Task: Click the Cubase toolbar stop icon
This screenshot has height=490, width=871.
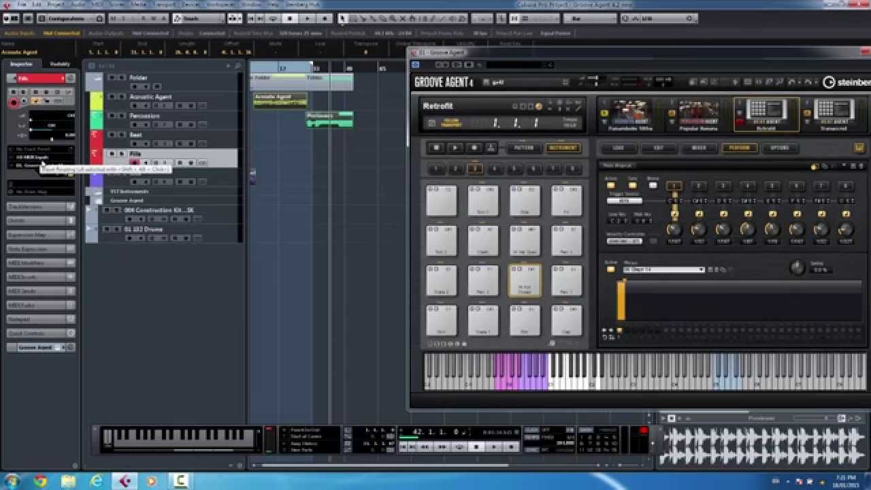Action: click(x=290, y=19)
